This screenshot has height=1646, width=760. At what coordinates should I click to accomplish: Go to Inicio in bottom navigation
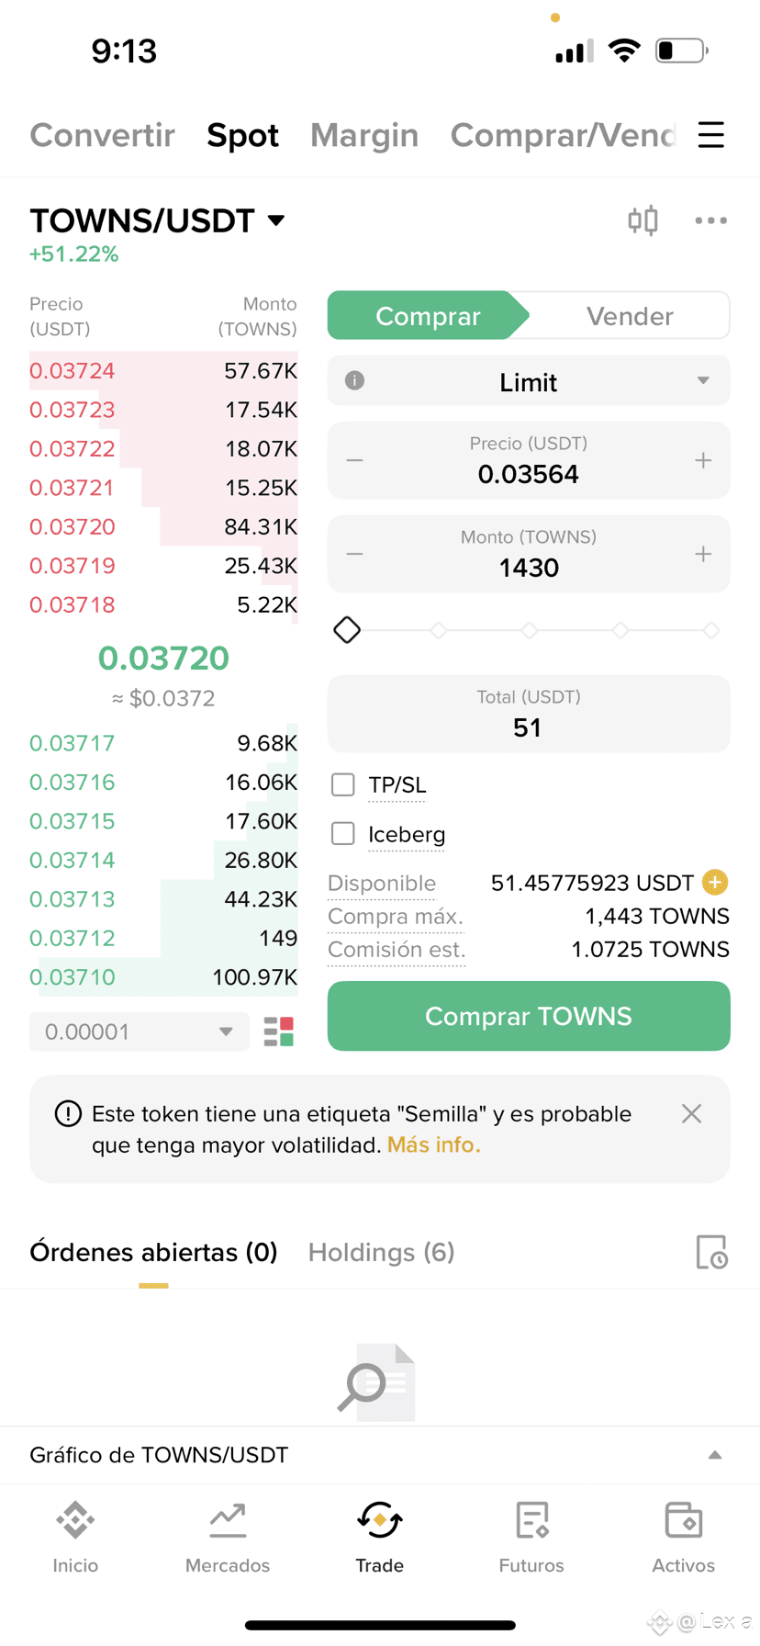[75, 1538]
